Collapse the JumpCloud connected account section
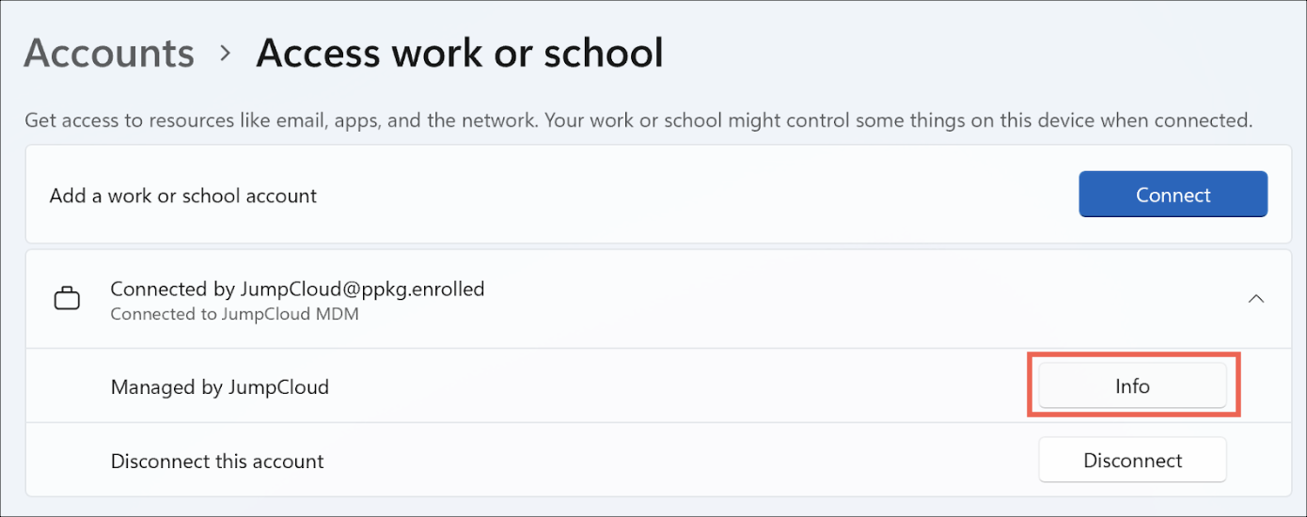Image resolution: width=1307 pixels, height=517 pixels. tap(1255, 299)
